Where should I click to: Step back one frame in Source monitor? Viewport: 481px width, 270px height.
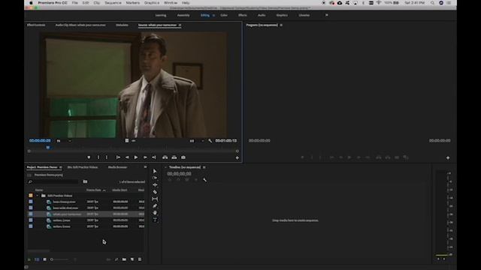coord(127,157)
